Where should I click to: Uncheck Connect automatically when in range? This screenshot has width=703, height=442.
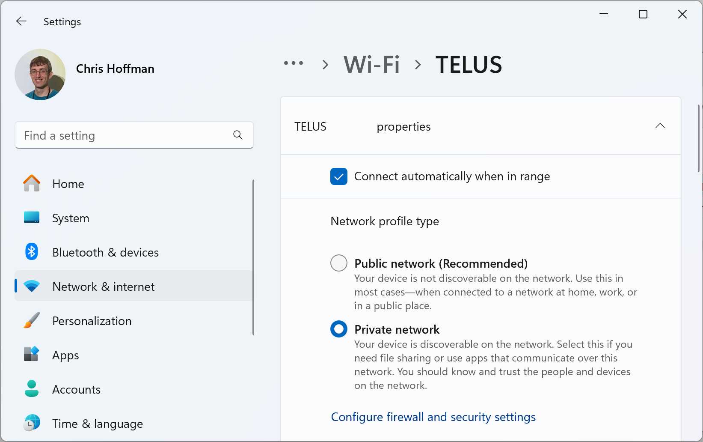[x=338, y=176]
